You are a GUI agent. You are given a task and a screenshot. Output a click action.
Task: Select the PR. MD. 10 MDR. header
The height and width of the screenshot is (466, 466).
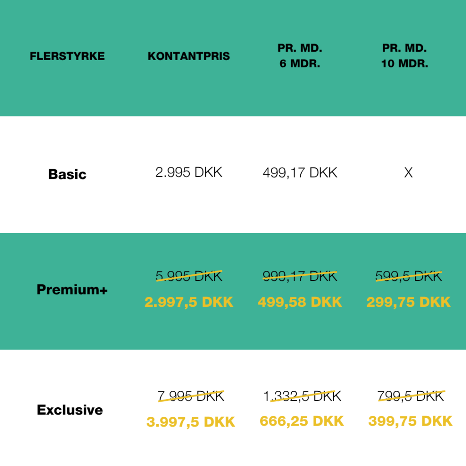405,56
